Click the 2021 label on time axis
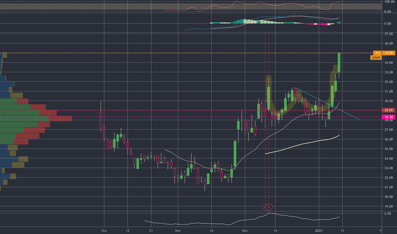Viewport: 397px width, 234px height. pos(319,231)
